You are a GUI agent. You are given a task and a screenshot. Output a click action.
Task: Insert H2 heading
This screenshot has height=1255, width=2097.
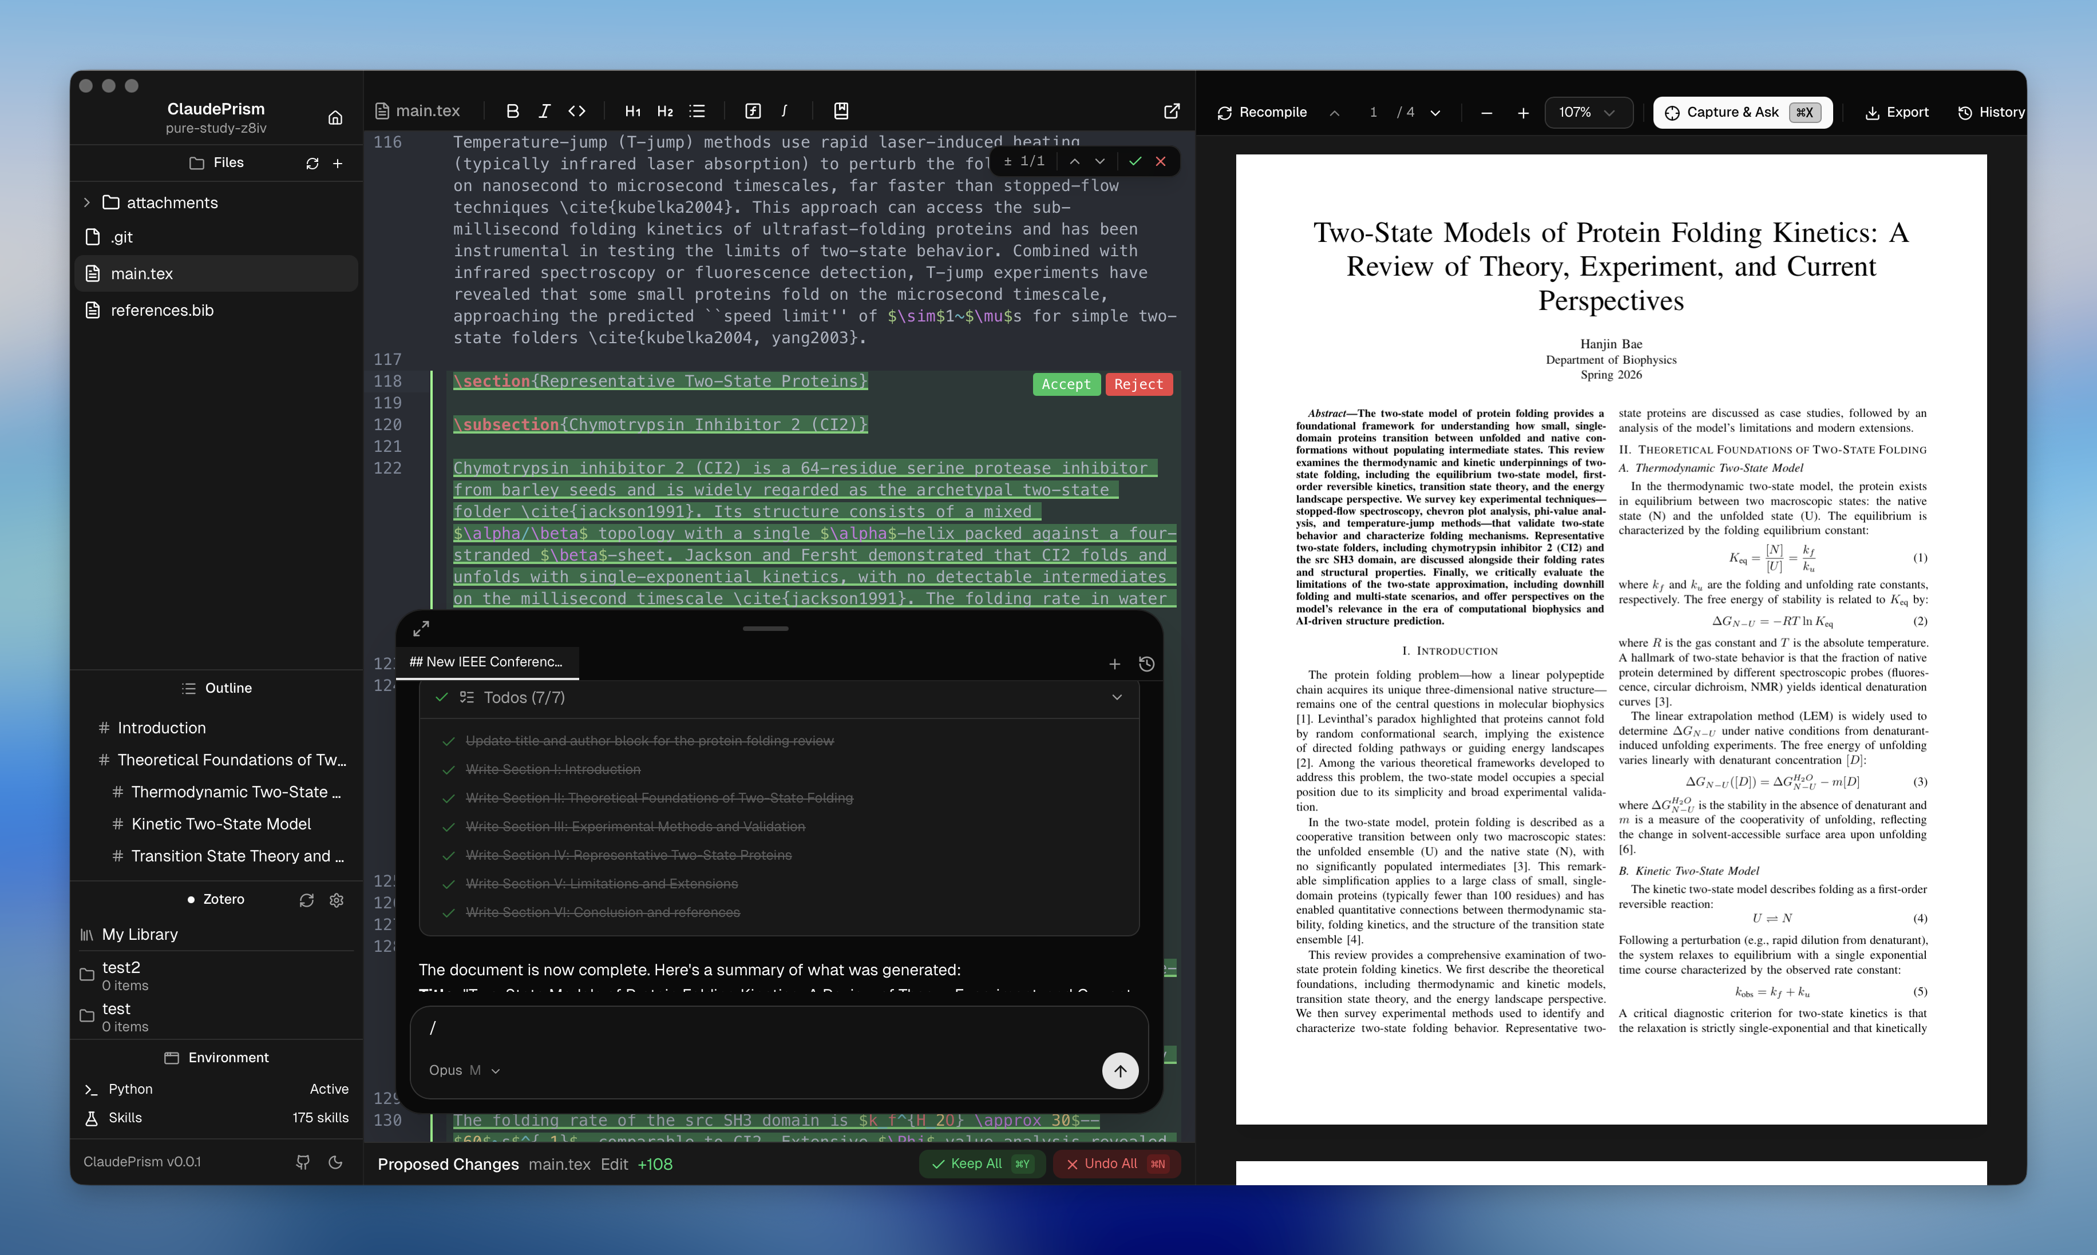(x=665, y=111)
